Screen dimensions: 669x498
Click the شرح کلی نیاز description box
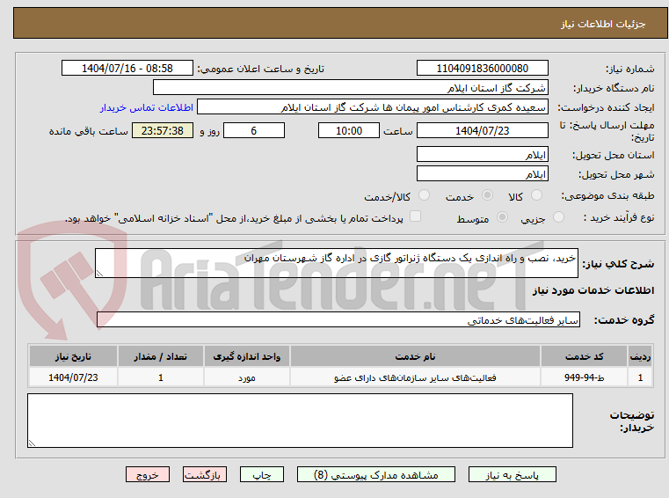pos(337,263)
